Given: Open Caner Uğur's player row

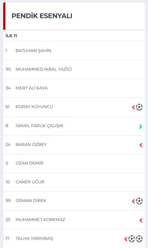Looking at the screenshot, I should pos(74,182).
